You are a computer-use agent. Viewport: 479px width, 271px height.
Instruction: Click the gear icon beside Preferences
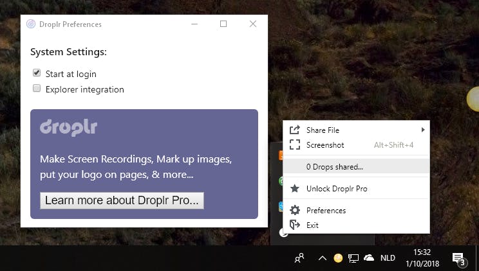coord(295,210)
